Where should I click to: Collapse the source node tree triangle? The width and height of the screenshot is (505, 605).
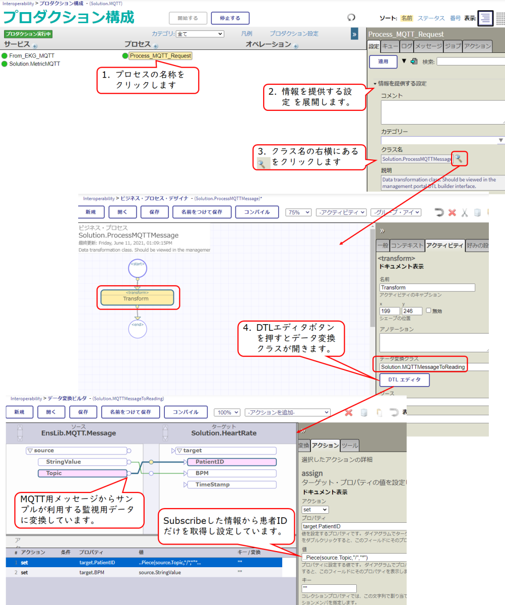(x=30, y=450)
